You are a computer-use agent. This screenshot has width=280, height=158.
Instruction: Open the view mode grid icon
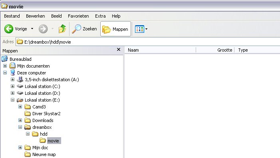coord(139,29)
